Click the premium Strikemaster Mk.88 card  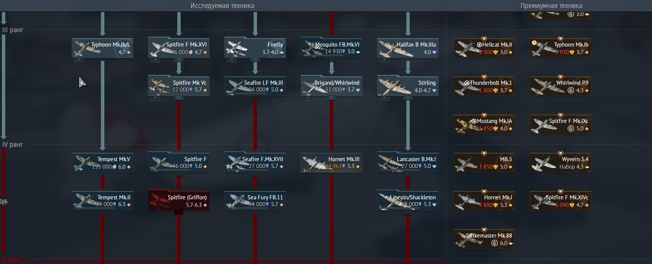[484, 239]
